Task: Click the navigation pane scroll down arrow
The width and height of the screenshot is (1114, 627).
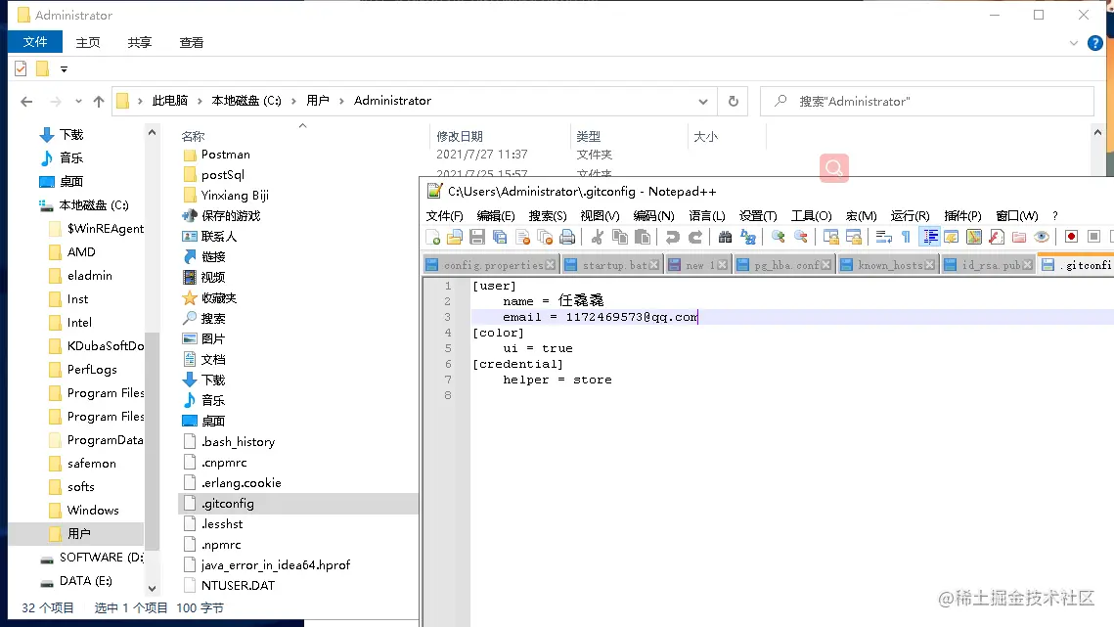Action: tap(152, 589)
